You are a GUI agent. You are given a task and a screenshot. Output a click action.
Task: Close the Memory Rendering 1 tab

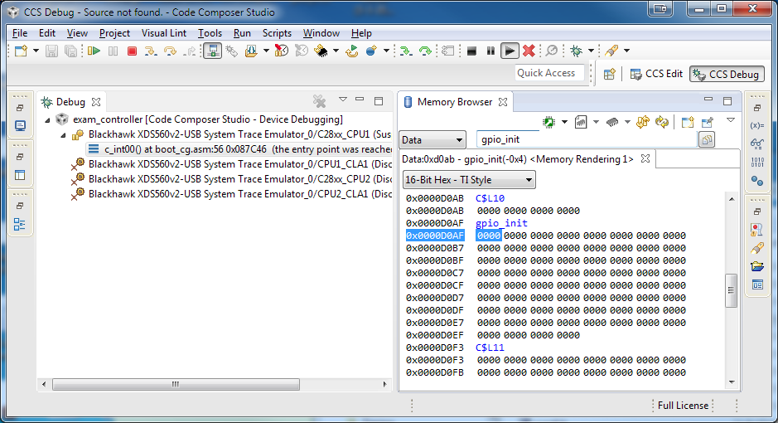coord(645,159)
